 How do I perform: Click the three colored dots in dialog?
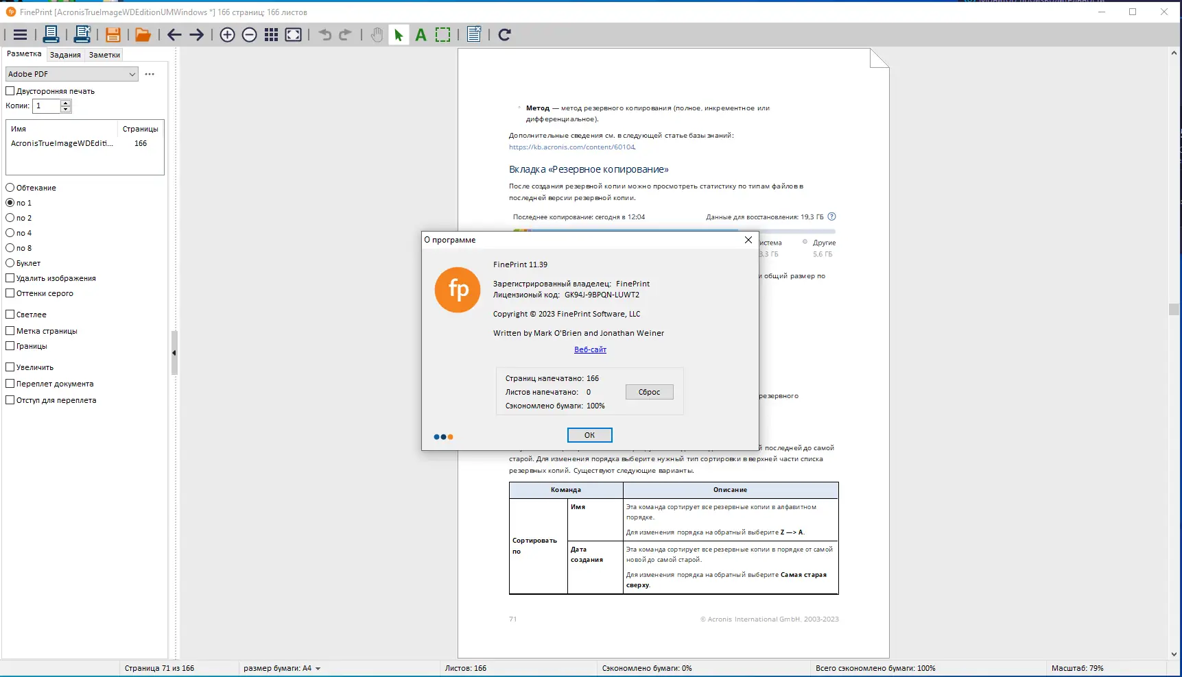click(443, 436)
